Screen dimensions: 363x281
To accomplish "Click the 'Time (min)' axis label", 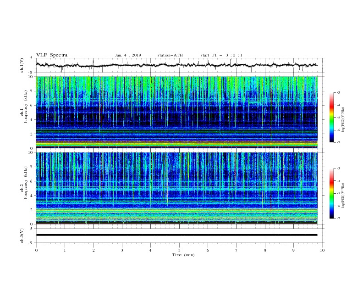I will point(183,255).
